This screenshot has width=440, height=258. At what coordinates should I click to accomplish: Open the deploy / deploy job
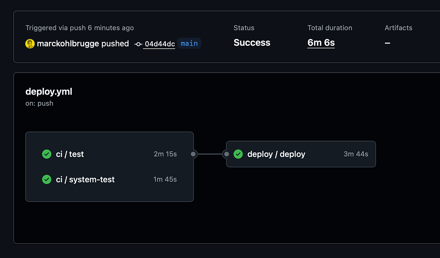(x=276, y=154)
